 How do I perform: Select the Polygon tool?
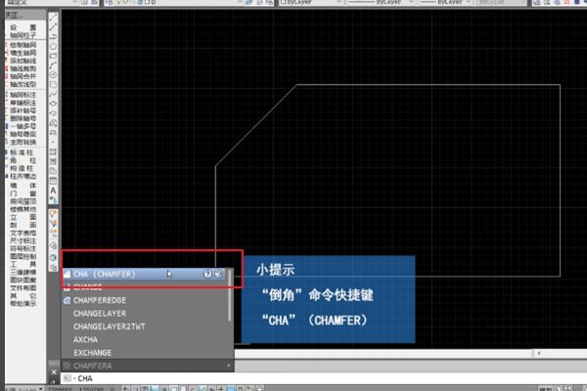click(x=53, y=46)
